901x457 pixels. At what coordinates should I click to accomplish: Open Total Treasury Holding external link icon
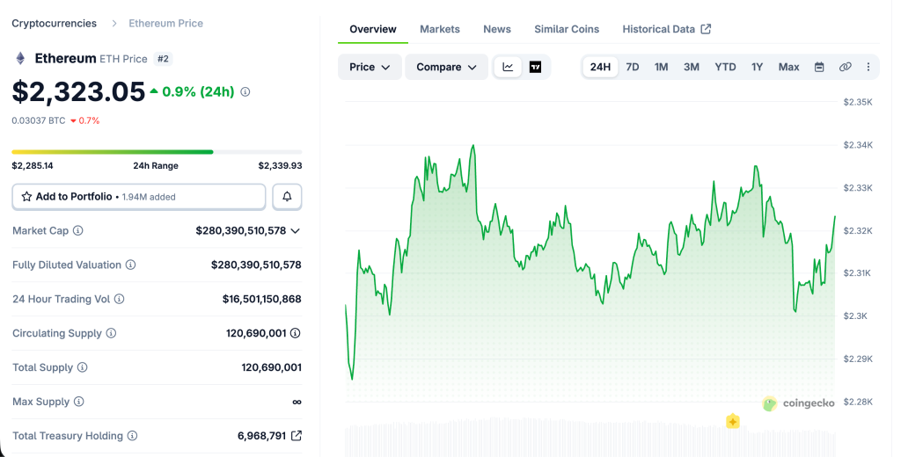(x=297, y=436)
